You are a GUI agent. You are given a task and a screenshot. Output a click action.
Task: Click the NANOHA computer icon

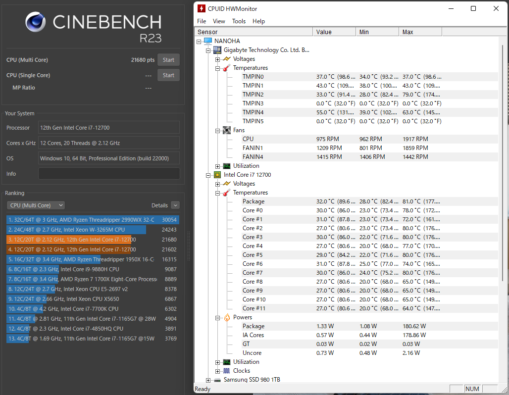point(208,41)
